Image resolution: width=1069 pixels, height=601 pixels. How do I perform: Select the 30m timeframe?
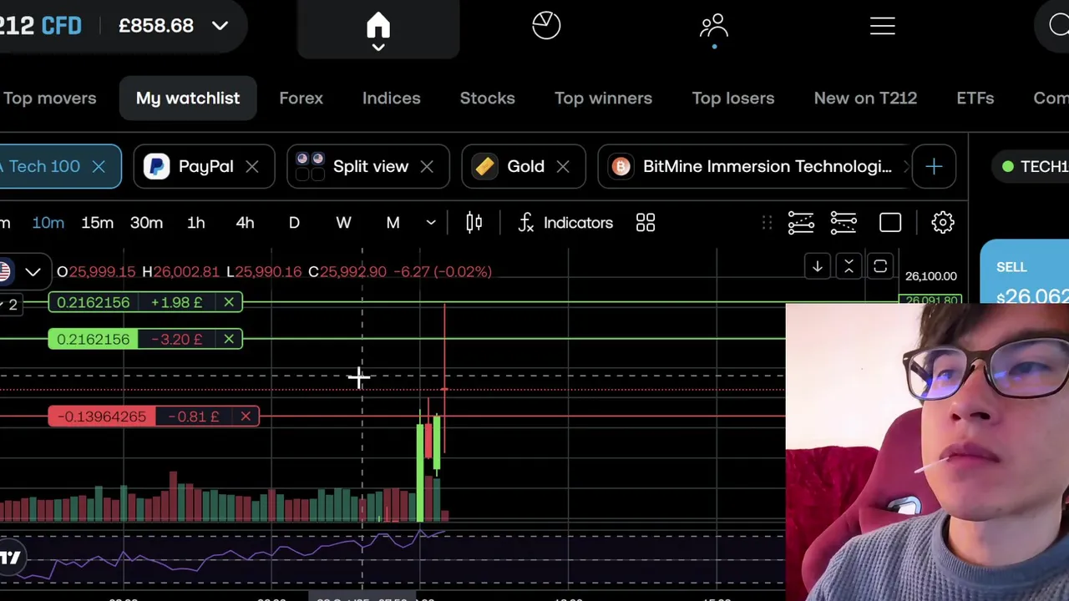pyautogui.click(x=146, y=223)
